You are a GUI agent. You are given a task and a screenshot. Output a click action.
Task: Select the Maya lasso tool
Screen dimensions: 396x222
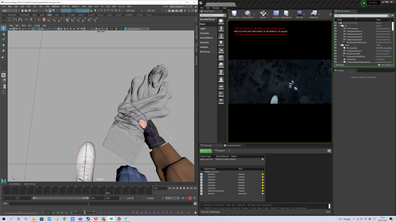(3, 34)
